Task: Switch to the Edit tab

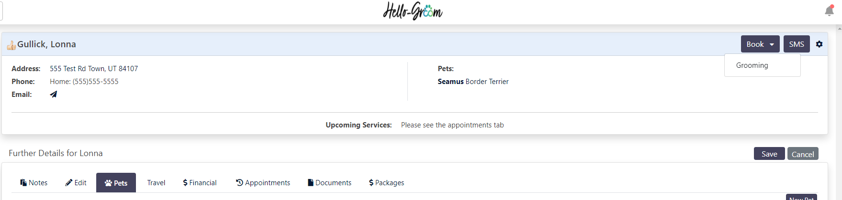Action: tap(76, 182)
